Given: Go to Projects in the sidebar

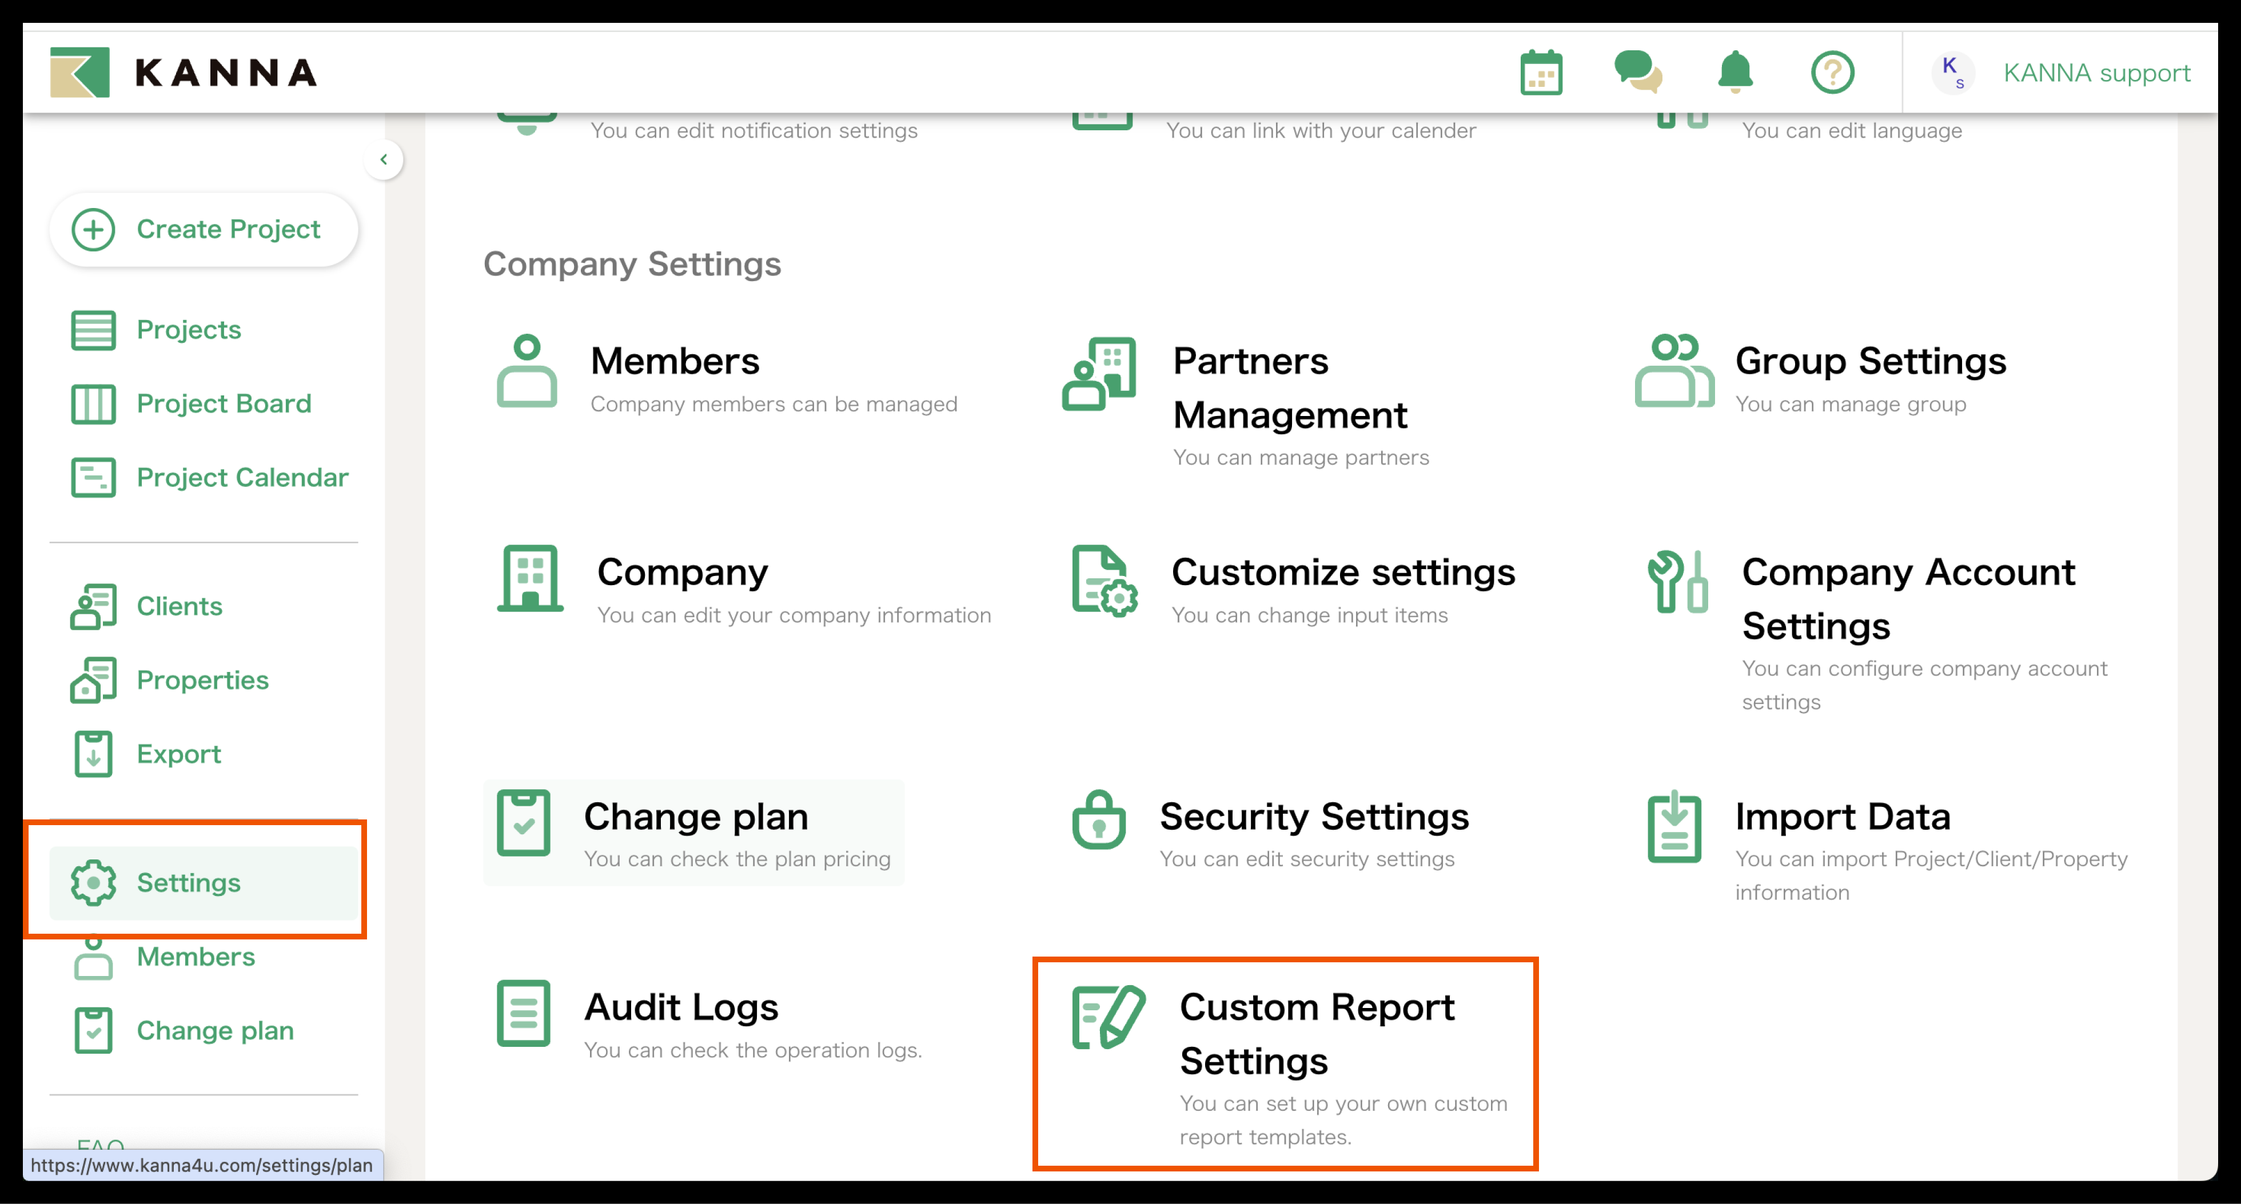Looking at the screenshot, I should tap(188, 330).
